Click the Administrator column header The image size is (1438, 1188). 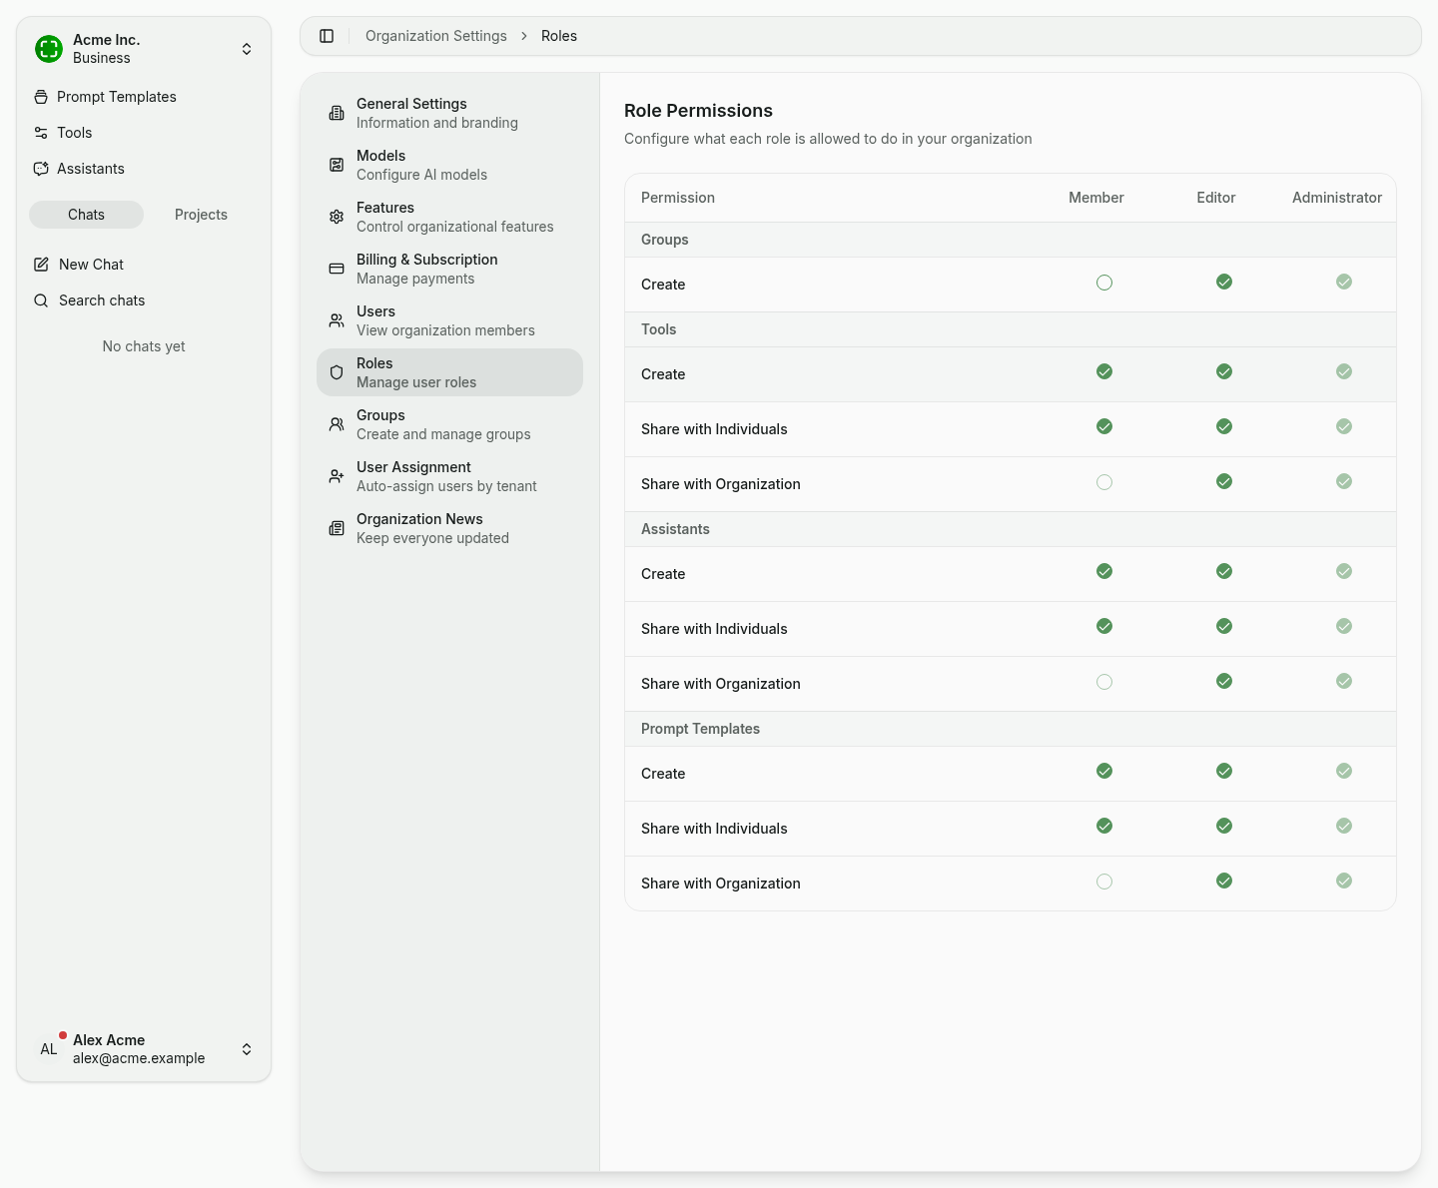(x=1337, y=198)
